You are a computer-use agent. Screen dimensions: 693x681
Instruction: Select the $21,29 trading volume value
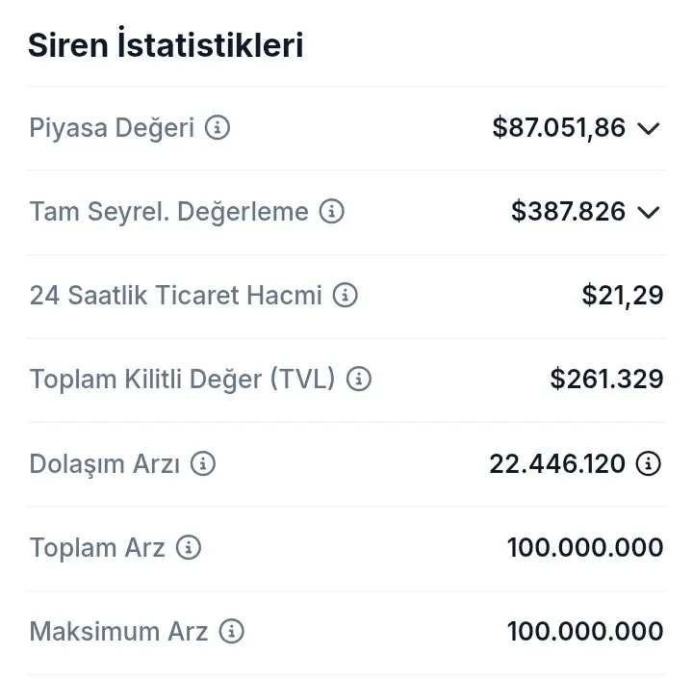pos(623,295)
